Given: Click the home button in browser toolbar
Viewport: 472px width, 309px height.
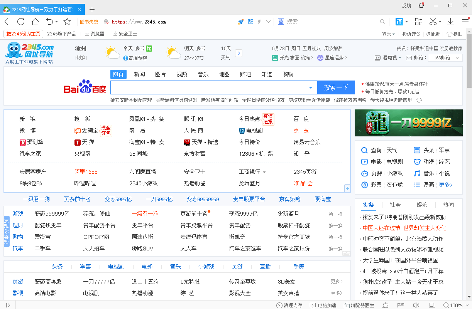Looking at the screenshot, I should pyautogui.click(x=35, y=22).
